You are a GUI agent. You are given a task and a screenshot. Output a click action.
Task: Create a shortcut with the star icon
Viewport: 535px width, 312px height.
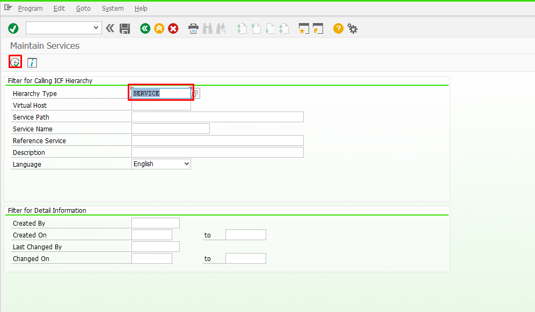tap(304, 28)
